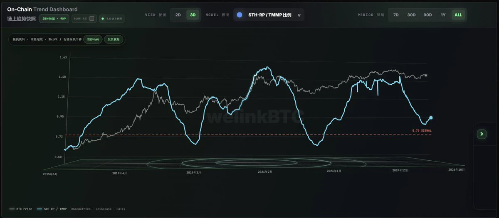Click the 2019年3月 axis label
This screenshot has width=499, height=218.
tap(193, 172)
